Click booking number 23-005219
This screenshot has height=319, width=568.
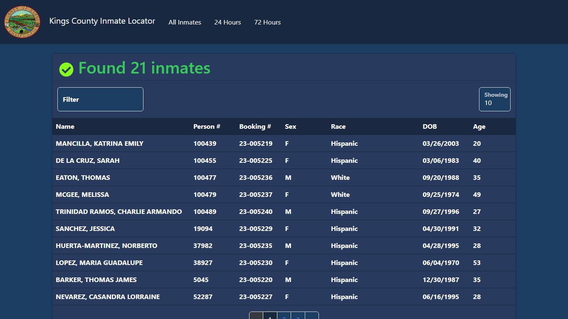256,144
